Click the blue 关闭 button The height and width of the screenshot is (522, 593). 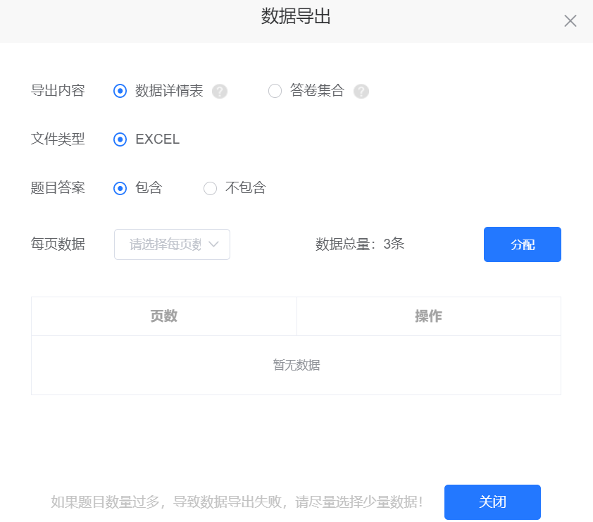[x=492, y=502]
